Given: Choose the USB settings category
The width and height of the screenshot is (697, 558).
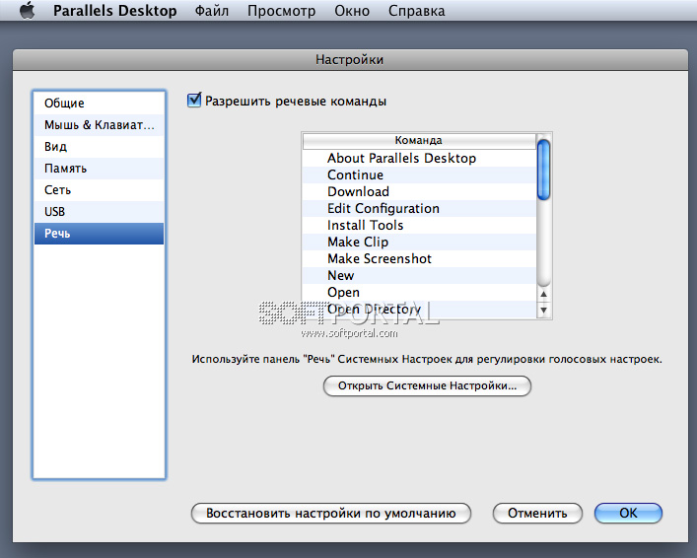Looking at the screenshot, I should (x=55, y=212).
